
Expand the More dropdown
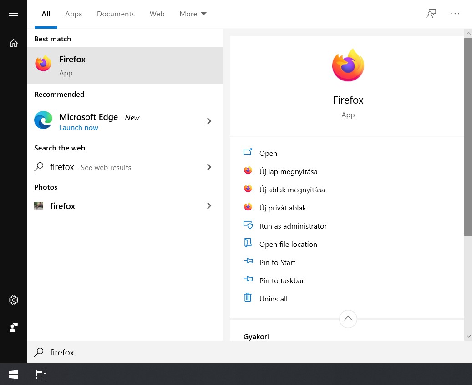193,14
